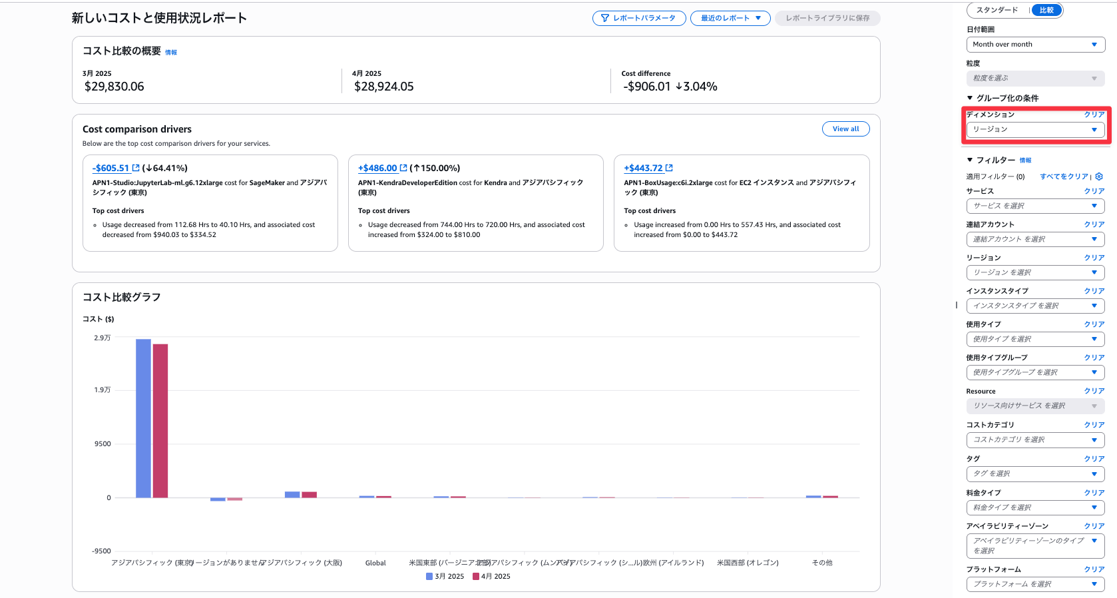The image size is (1117, 598).
Task: Switch to スタンダード report mode
Action: tap(997, 10)
